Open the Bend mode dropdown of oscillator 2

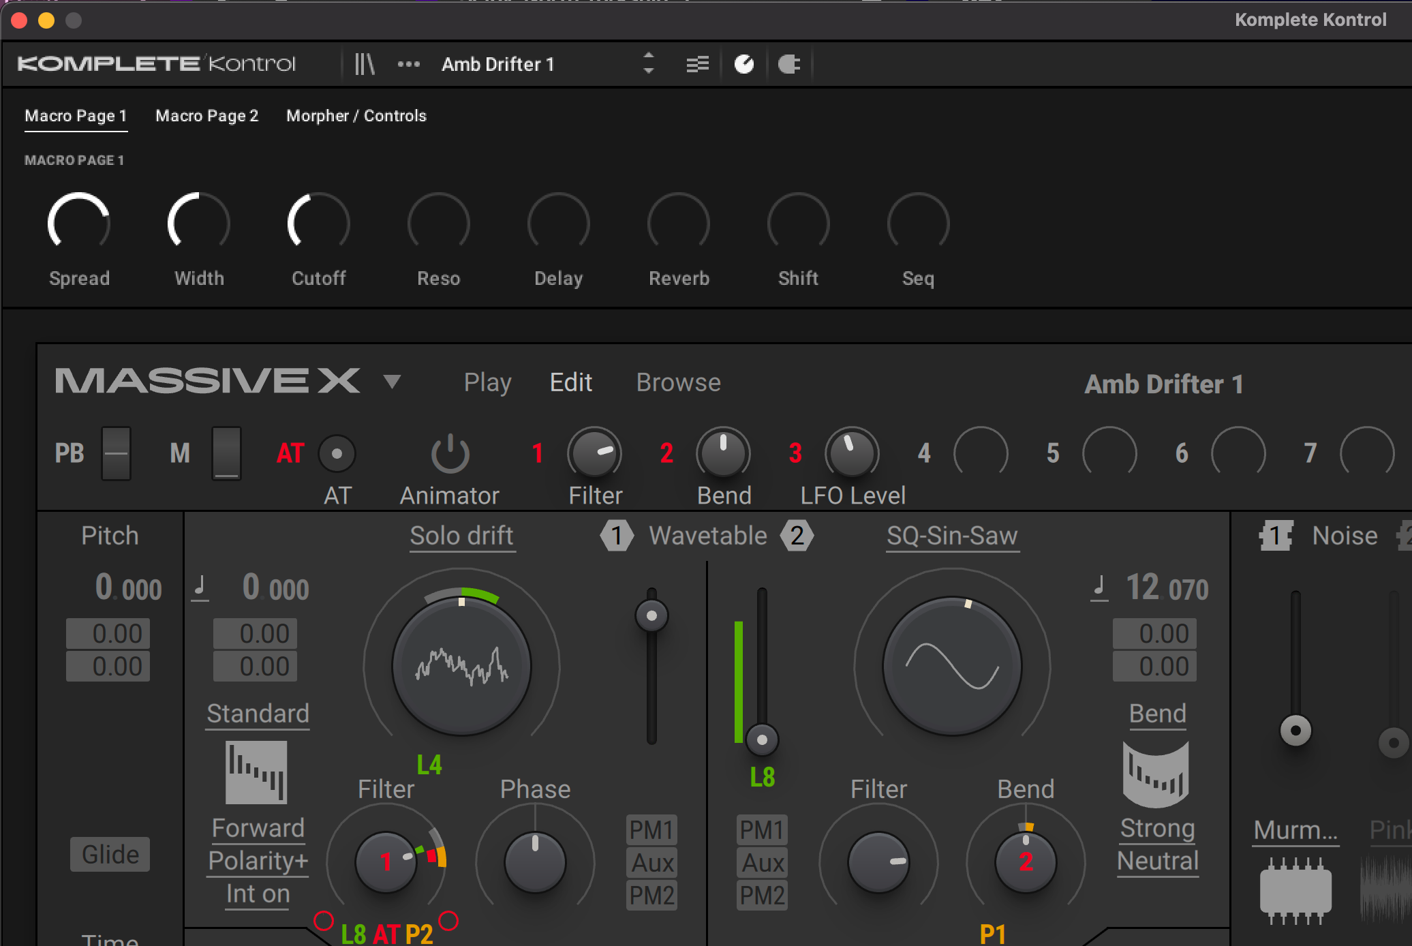(x=1158, y=714)
